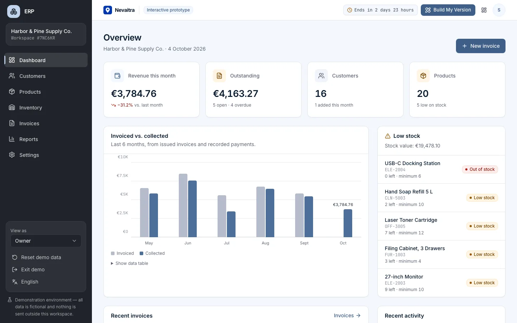Select the 27-inch Monitor item
The width and height of the screenshot is (517, 323).
pyautogui.click(x=441, y=283)
